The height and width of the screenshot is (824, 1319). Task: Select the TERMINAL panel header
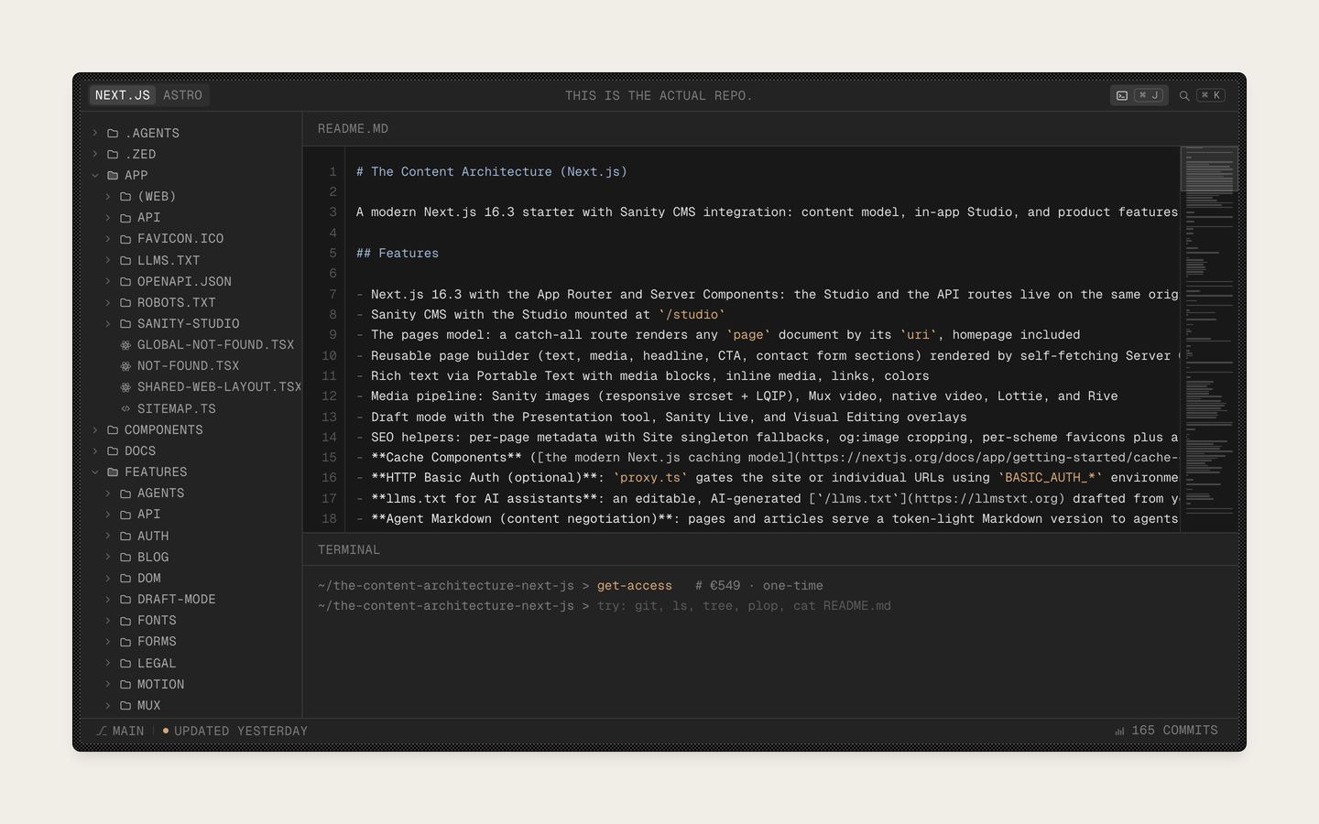tap(349, 550)
